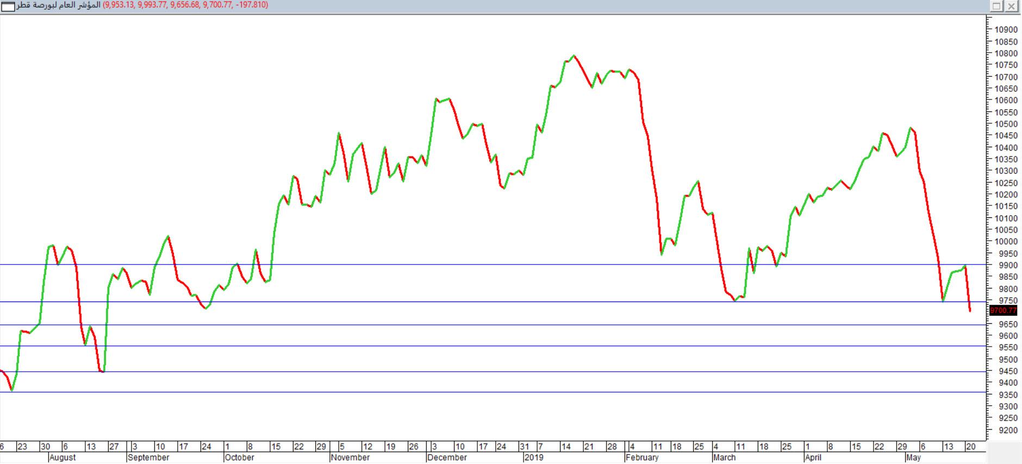Click the November month label
The image size is (1022, 464).
click(x=350, y=457)
